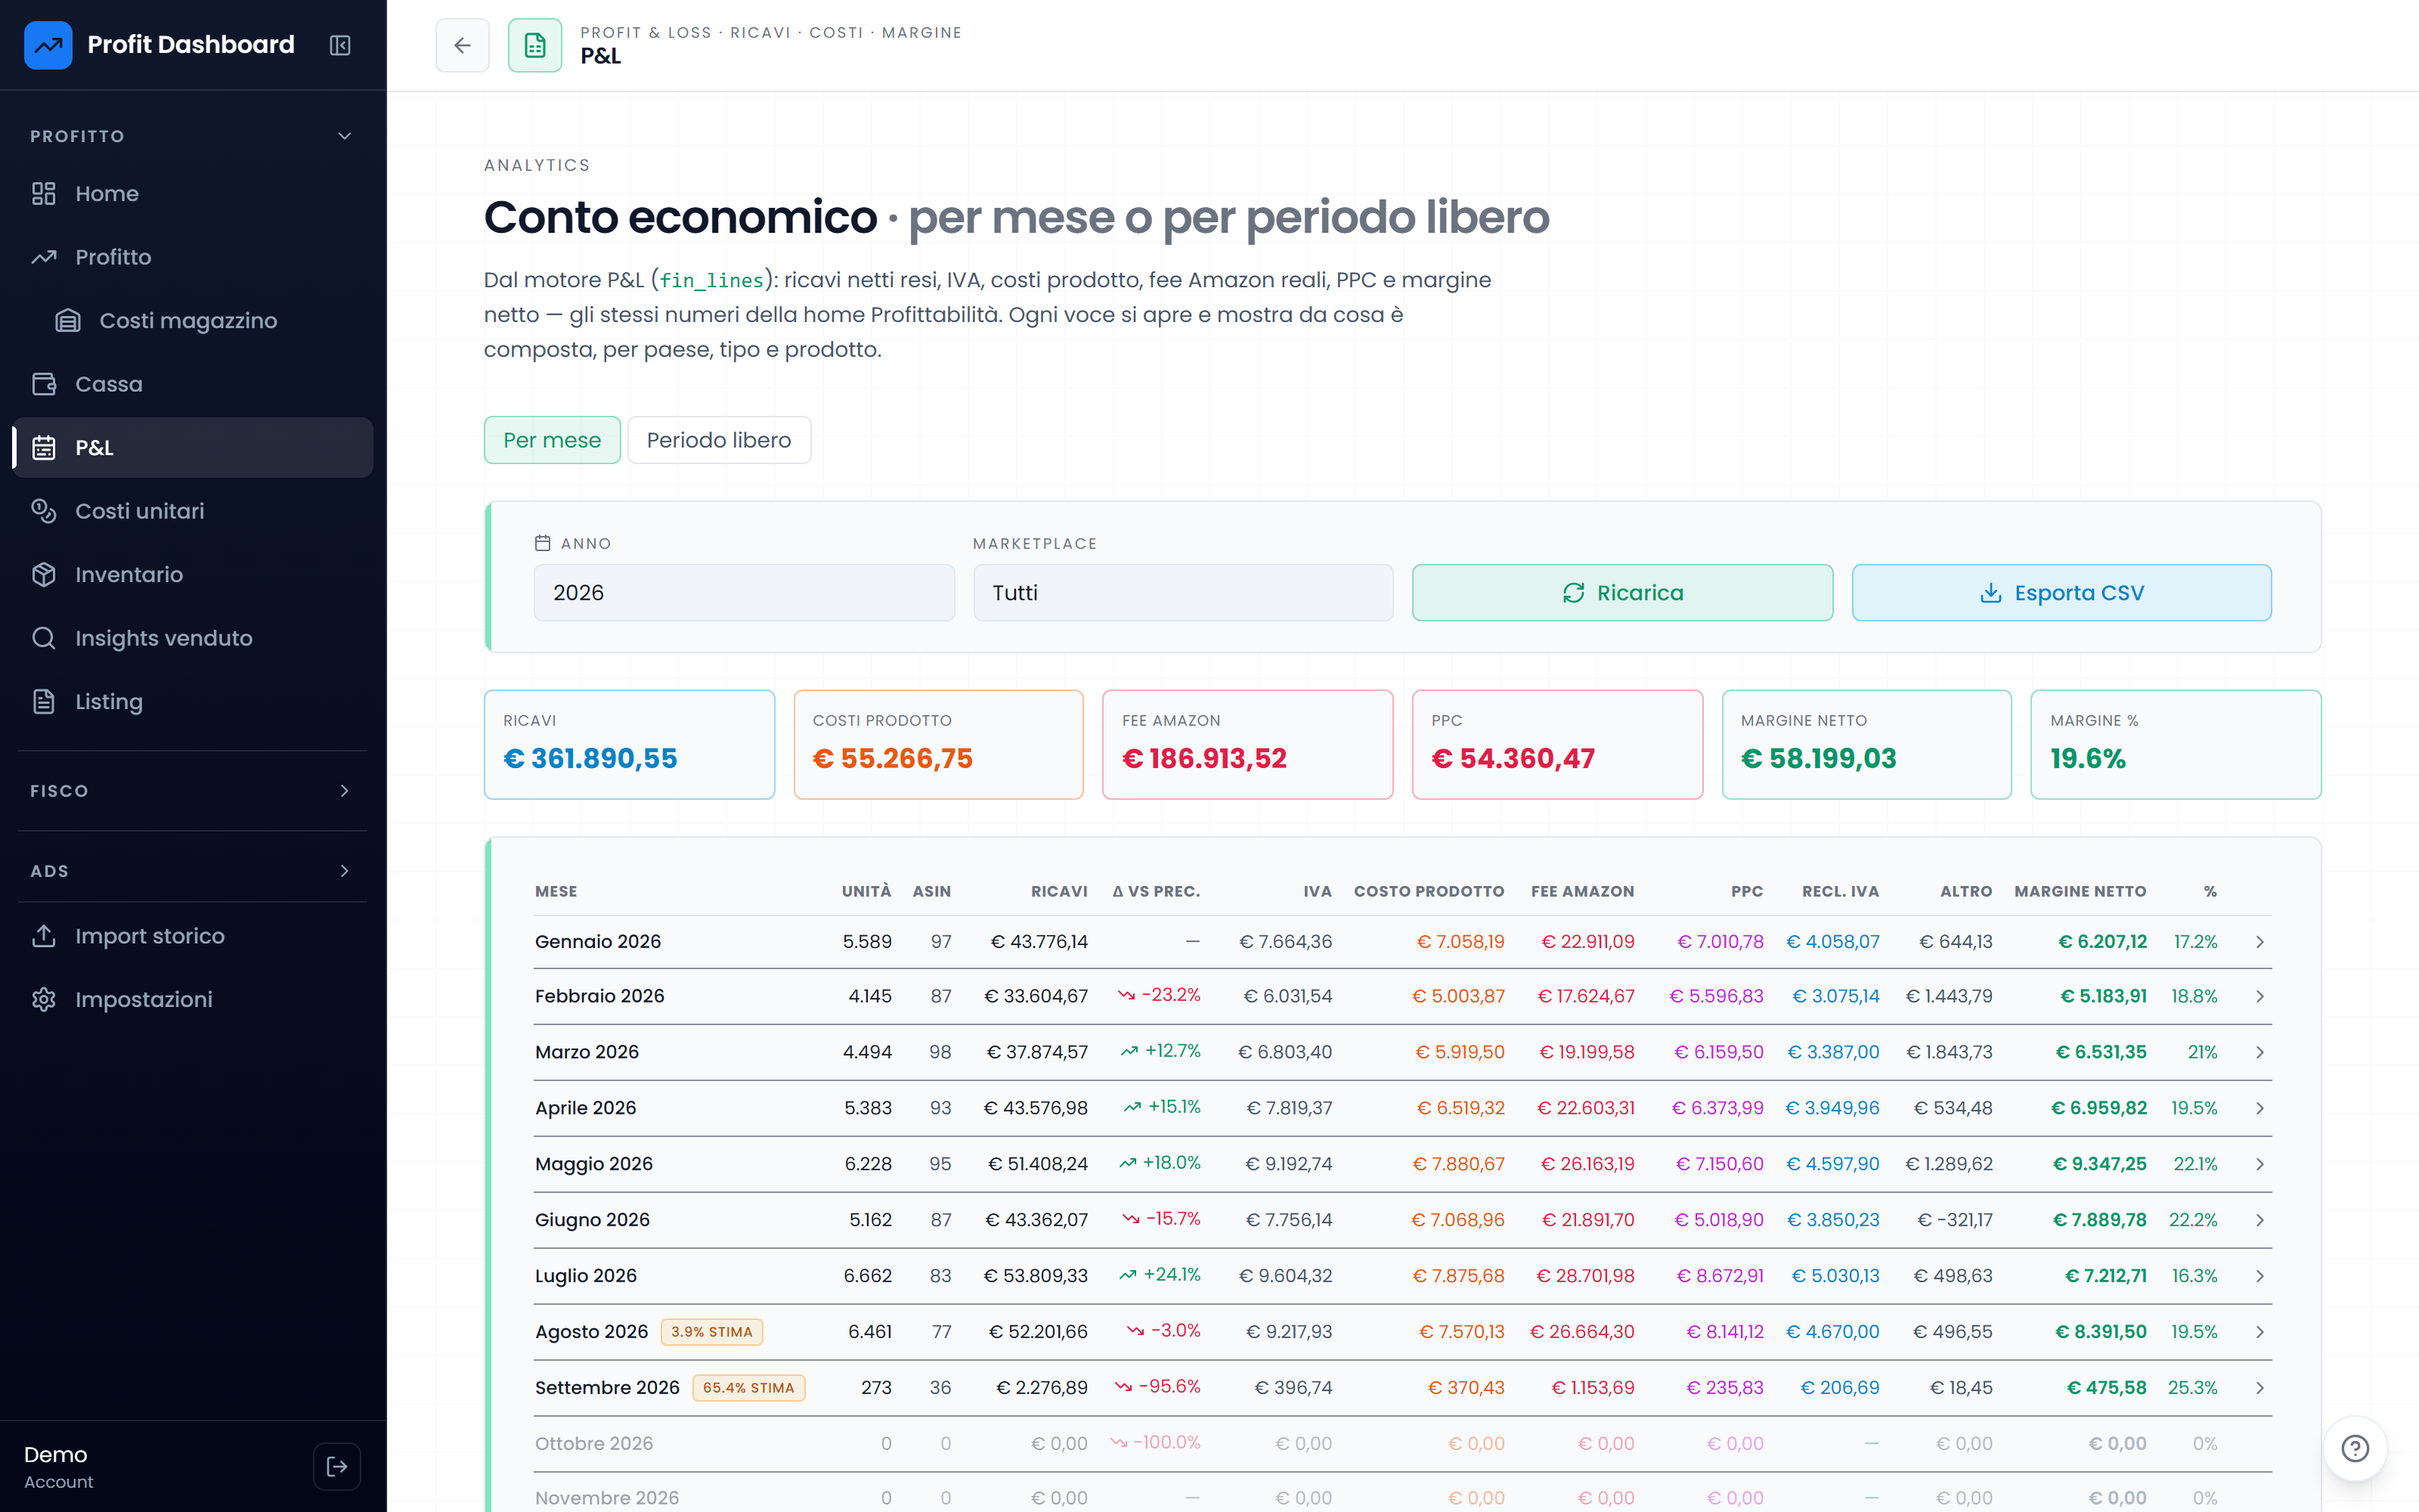2419x1512 pixels.
Task: Click the download icon in Esporta CSV
Action: tap(1990, 593)
